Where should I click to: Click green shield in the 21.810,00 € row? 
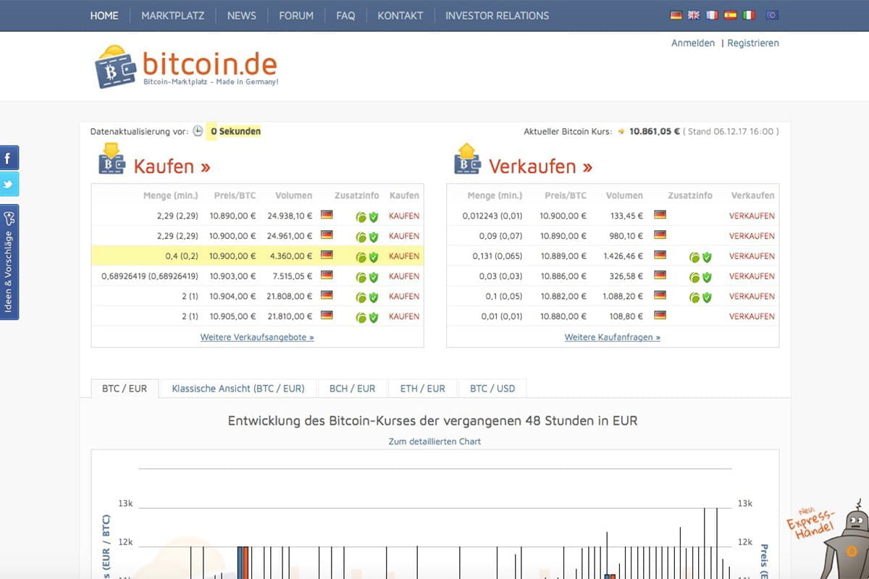point(374,317)
